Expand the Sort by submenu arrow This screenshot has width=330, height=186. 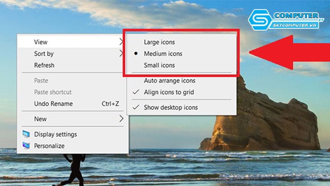tap(121, 53)
